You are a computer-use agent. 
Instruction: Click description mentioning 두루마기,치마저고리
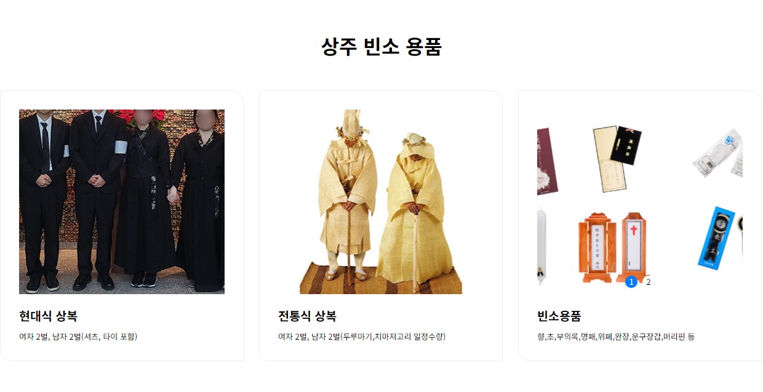tap(362, 337)
